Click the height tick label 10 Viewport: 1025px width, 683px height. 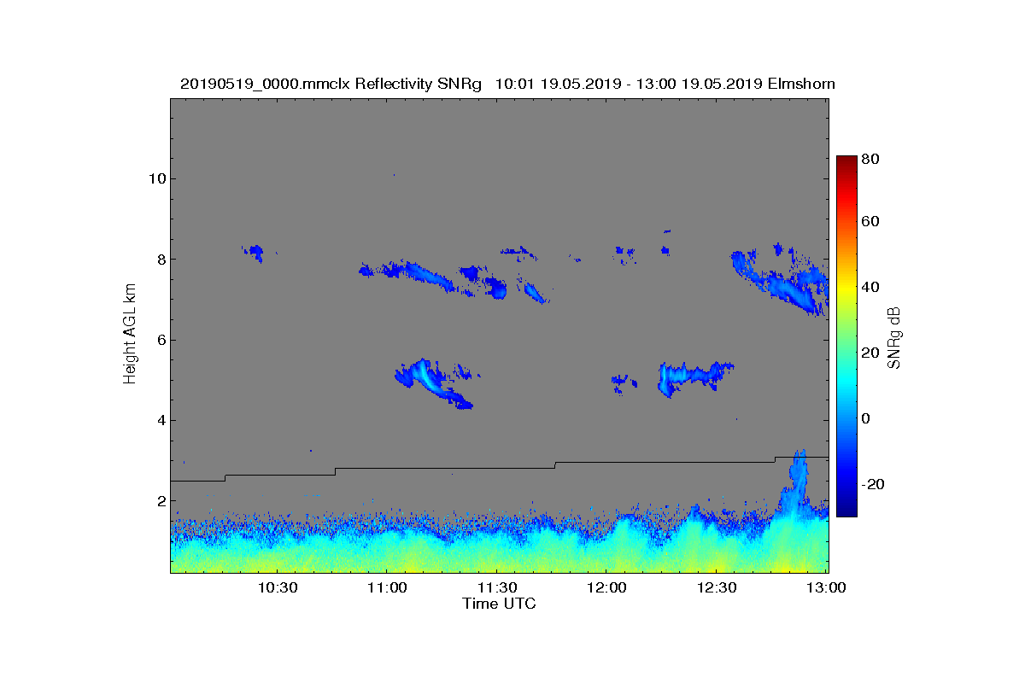pyautogui.click(x=156, y=179)
